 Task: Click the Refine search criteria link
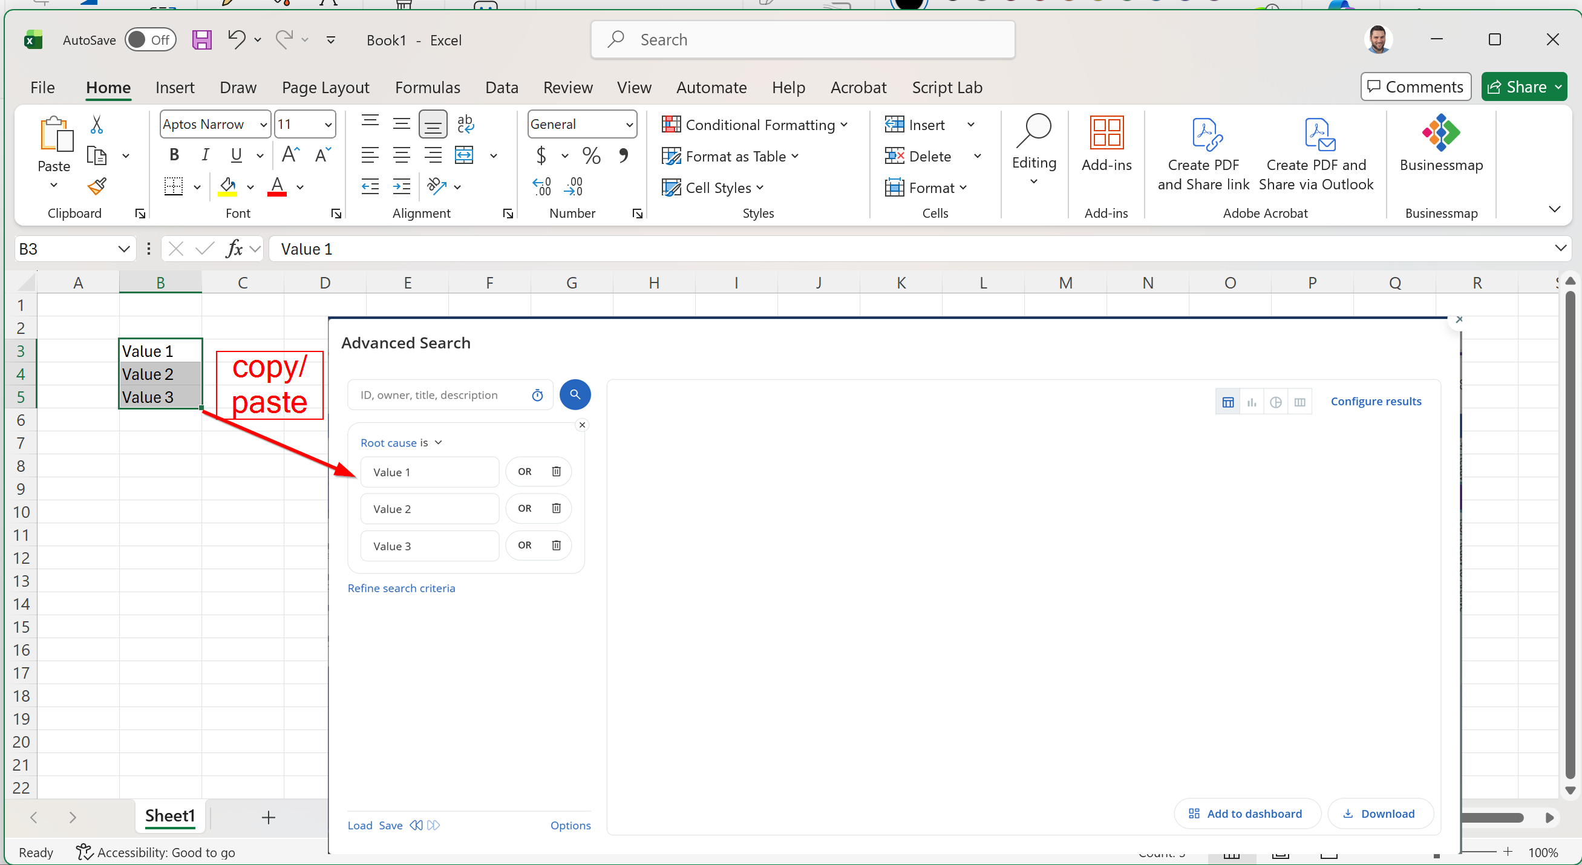tap(401, 588)
